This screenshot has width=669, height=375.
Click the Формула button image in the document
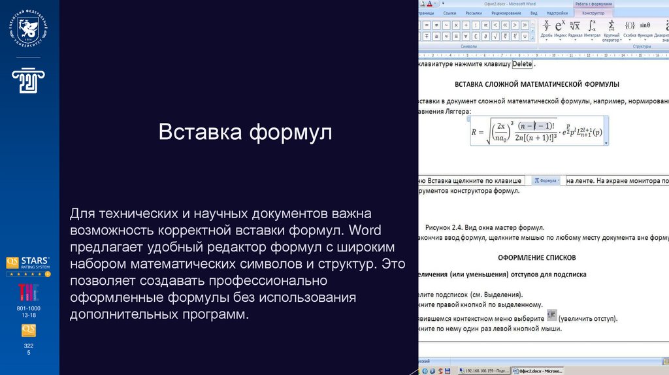(546, 180)
